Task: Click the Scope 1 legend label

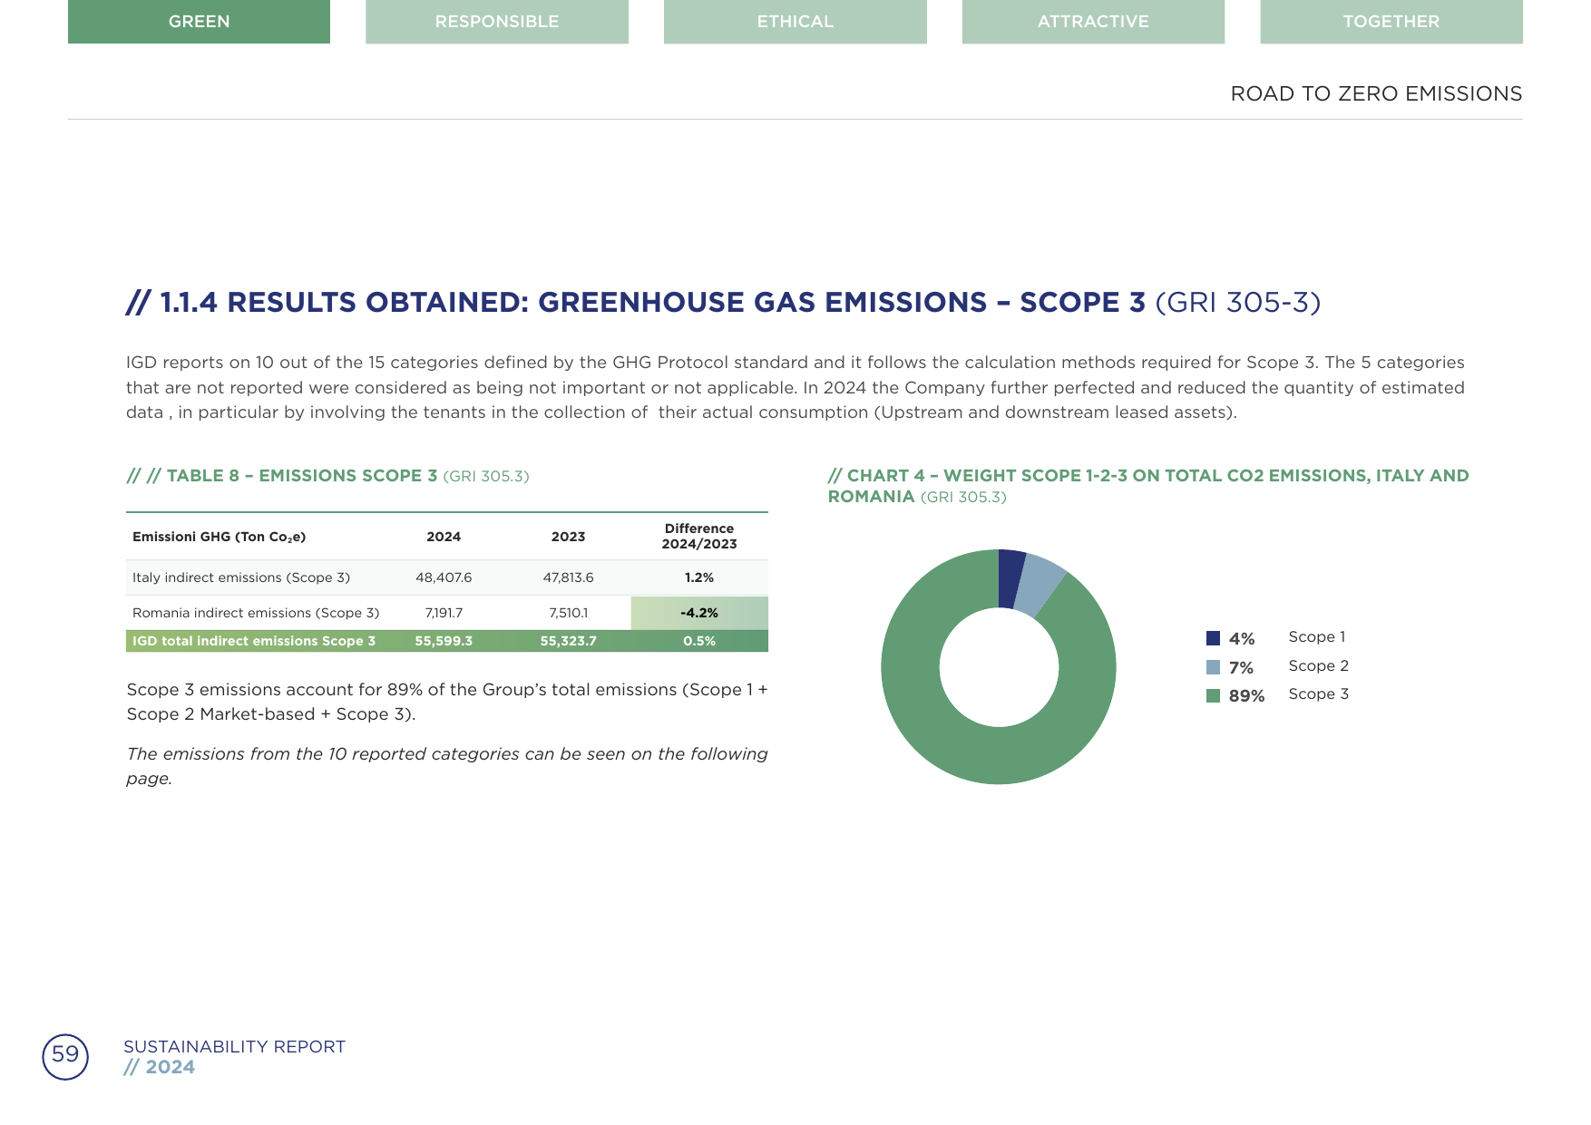Action: [x=1316, y=636]
